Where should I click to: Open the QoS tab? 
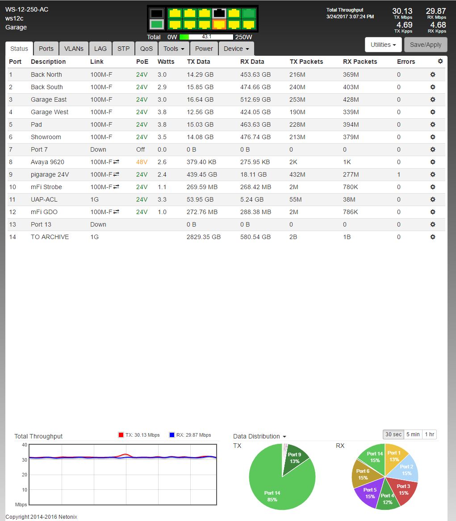pyautogui.click(x=146, y=49)
